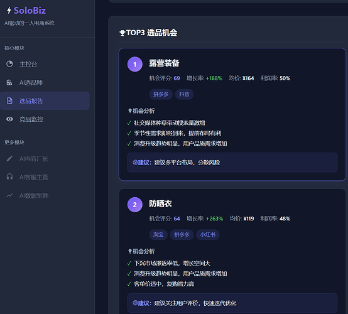Click the 48% profit margin value
Viewport: 348px width, 314px height.
(285, 219)
